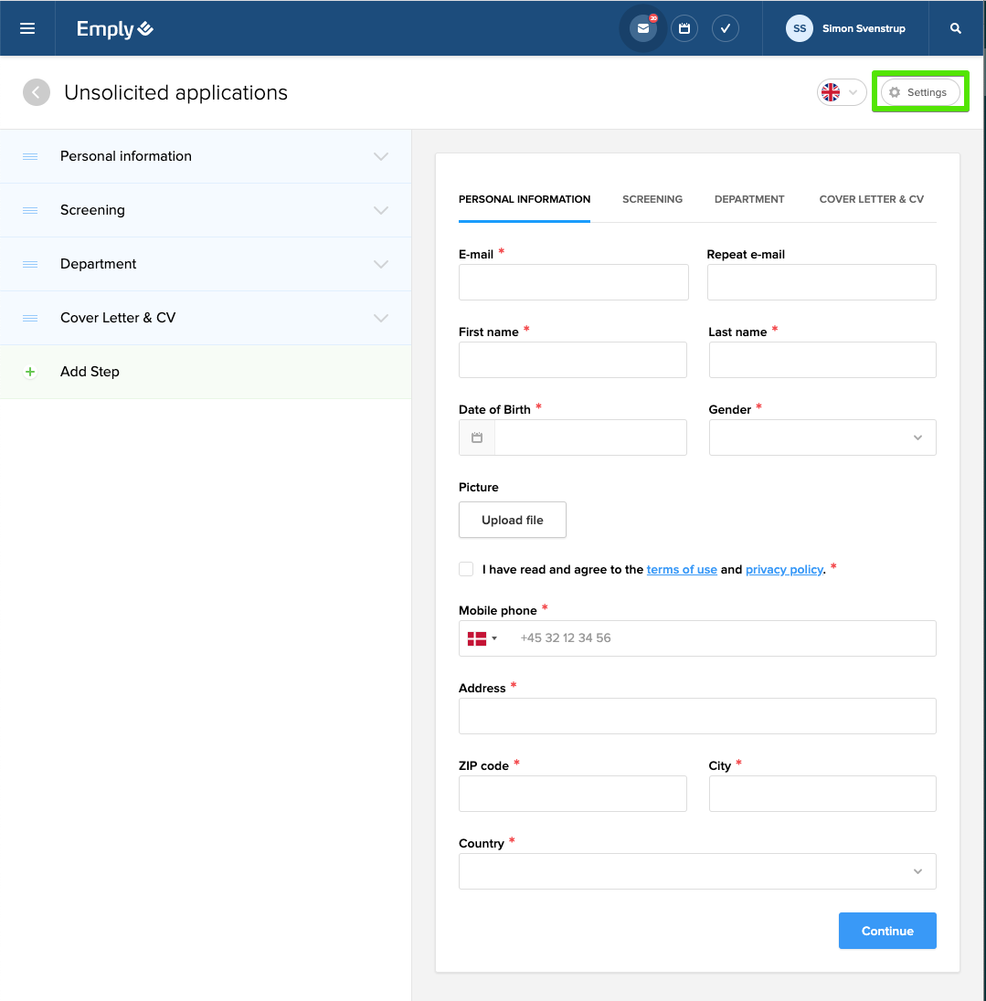This screenshot has height=1001, width=986.
Task: Expand the Personal information step
Action: 381,156
